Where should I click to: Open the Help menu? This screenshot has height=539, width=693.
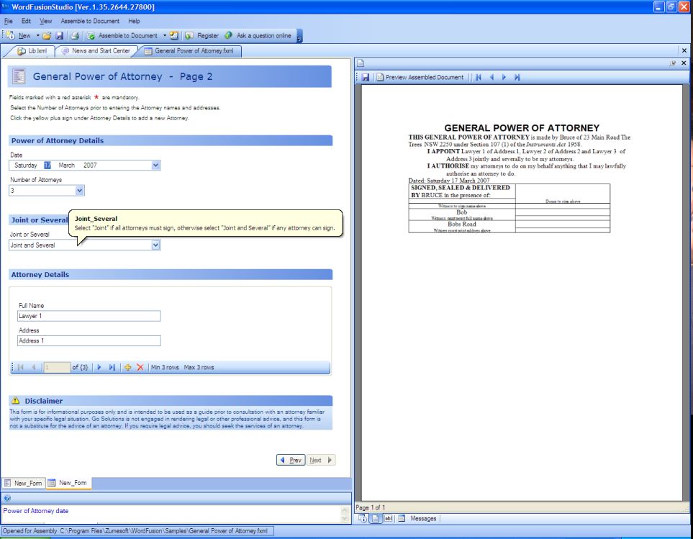[x=134, y=21]
